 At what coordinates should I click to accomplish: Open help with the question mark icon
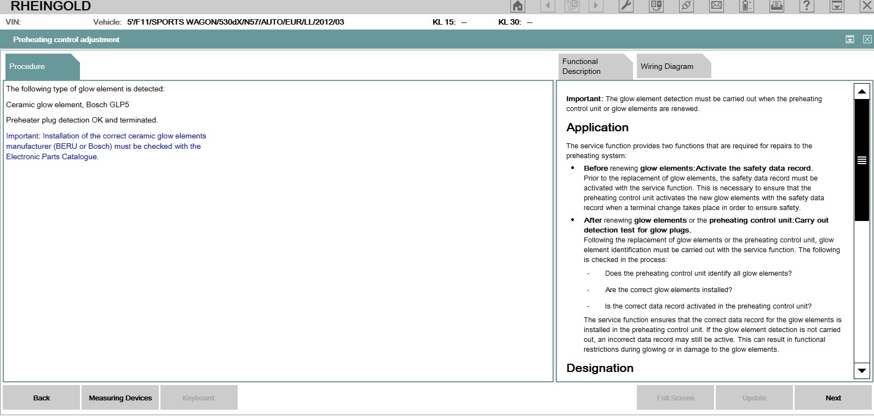pyautogui.click(x=806, y=6)
